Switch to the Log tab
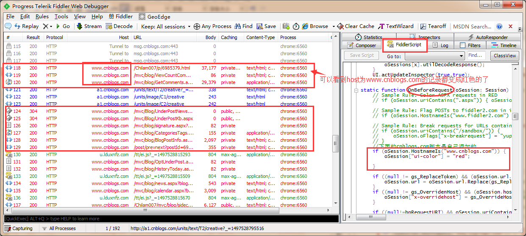Screen dimensions: 526x236 point(441,45)
